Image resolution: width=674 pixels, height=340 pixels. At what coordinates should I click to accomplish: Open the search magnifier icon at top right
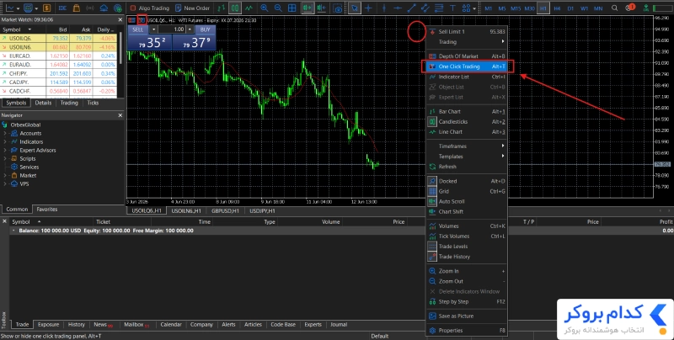(x=615, y=8)
